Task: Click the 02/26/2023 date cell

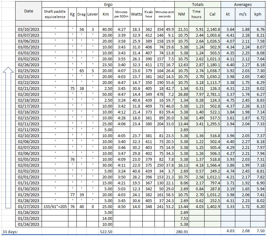Action: (x=28, y=65)
